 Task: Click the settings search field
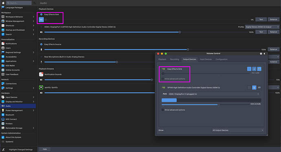(19, 3)
